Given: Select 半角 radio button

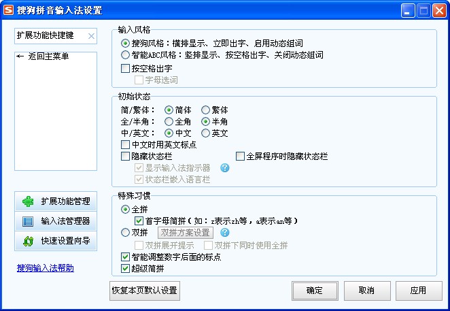Looking at the screenshot, I should 205,122.
